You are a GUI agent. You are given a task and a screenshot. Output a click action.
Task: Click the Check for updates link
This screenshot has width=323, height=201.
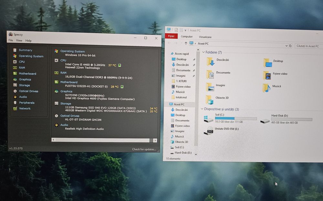(x=144, y=149)
